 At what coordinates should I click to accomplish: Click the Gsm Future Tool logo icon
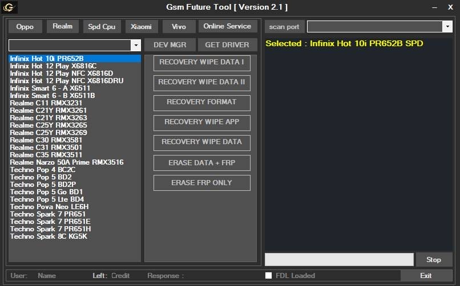pyautogui.click(x=9, y=7)
